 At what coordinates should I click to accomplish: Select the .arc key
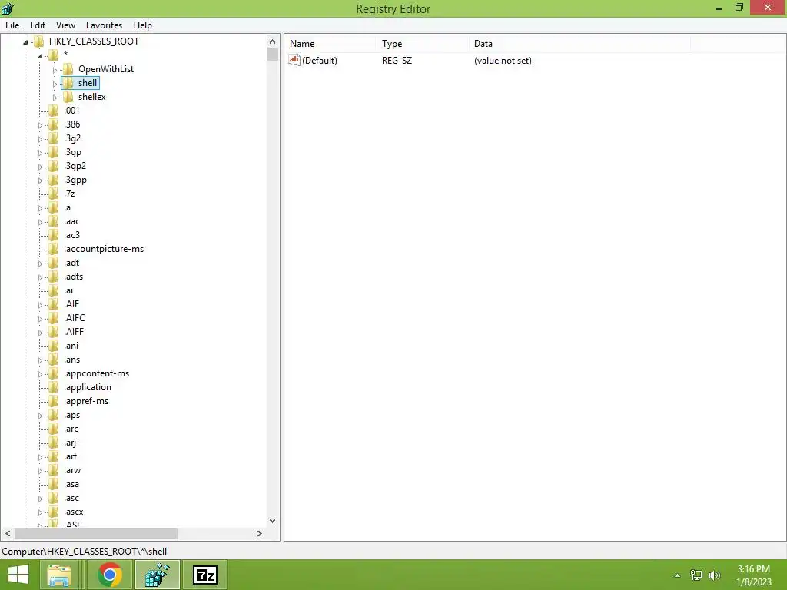point(71,429)
